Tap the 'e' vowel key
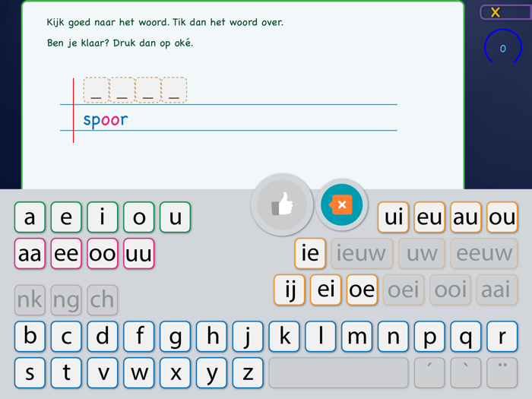 66,217
